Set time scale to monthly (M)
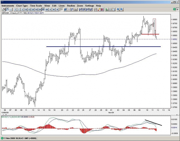 point(57,9)
